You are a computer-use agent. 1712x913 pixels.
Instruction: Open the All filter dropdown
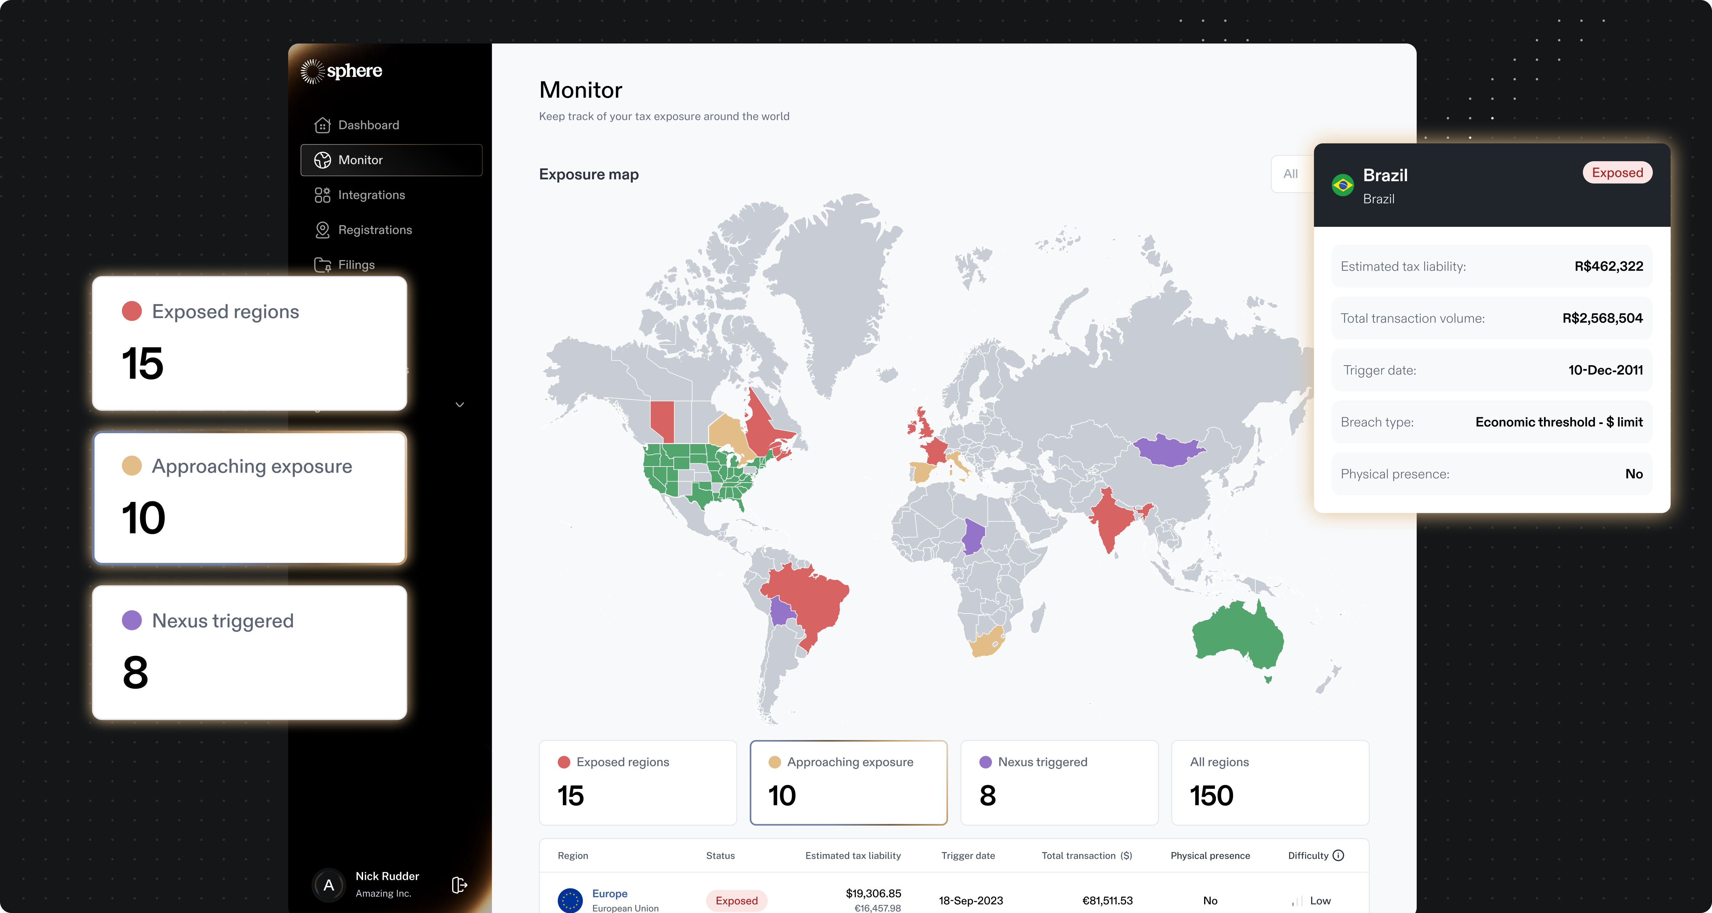pyautogui.click(x=1291, y=174)
